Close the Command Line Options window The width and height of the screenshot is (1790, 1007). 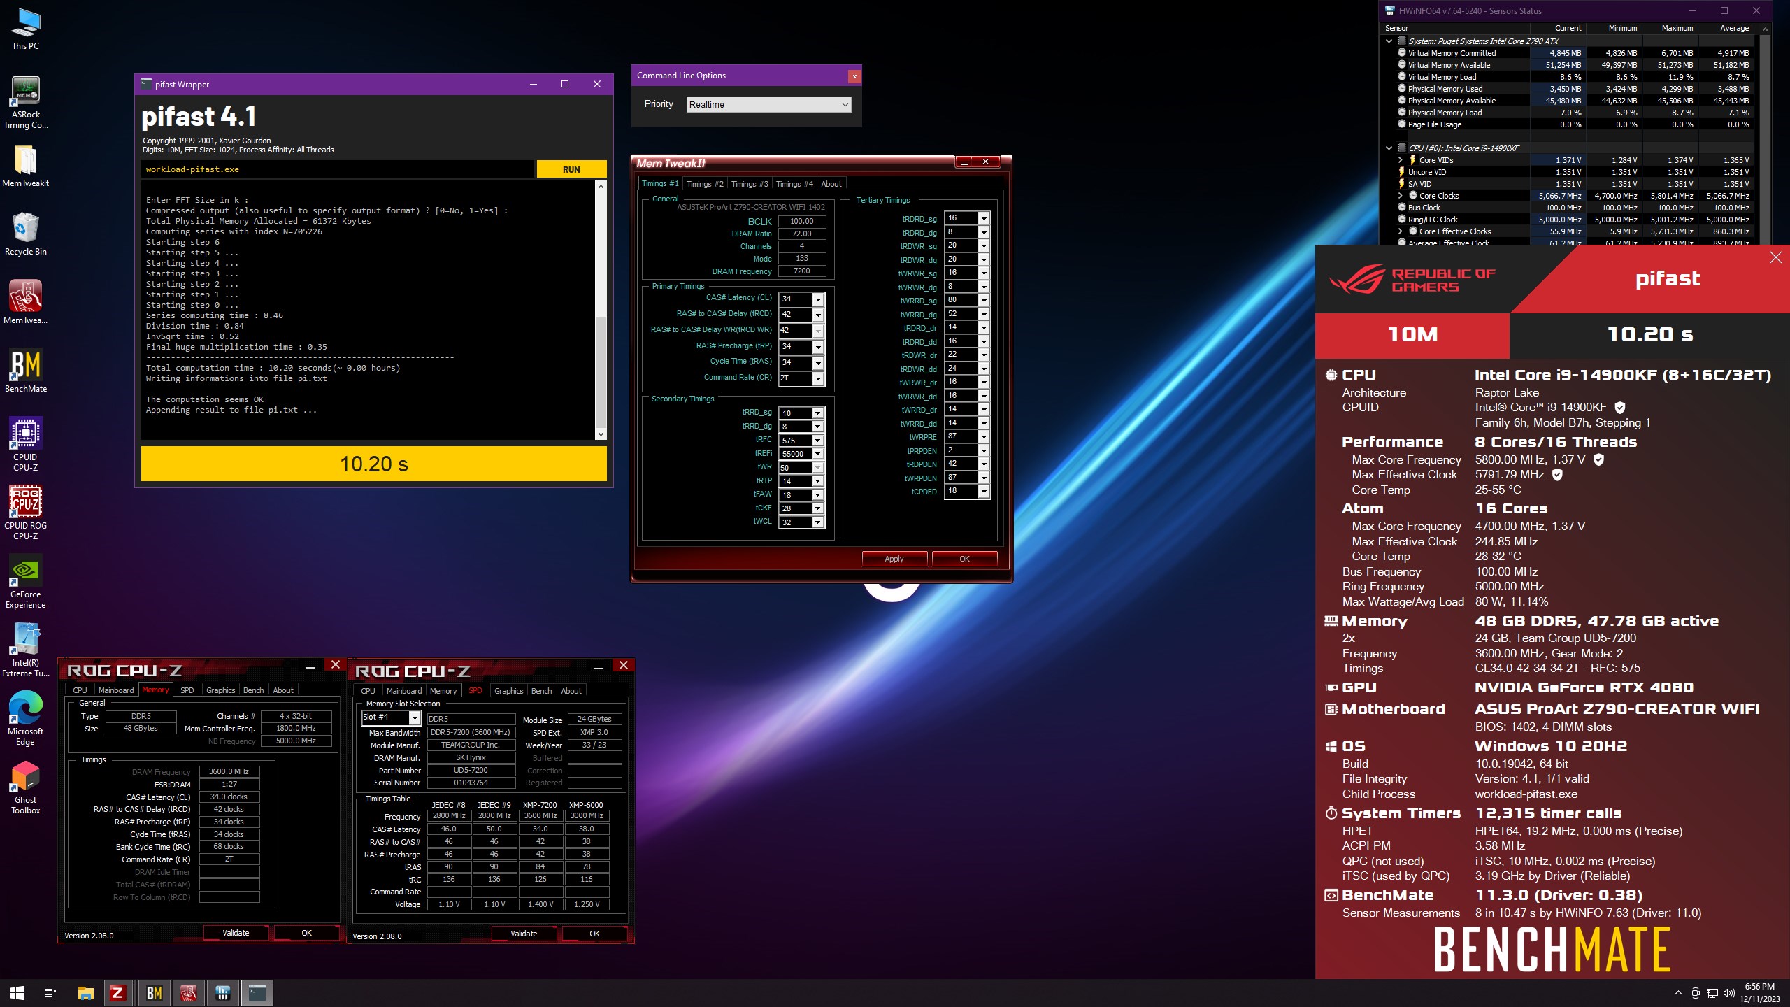854,76
